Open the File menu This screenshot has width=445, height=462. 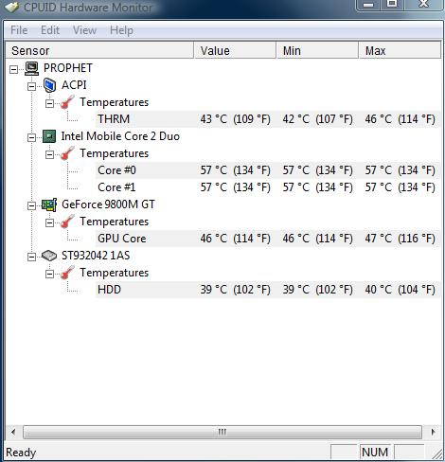coord(19,30)
